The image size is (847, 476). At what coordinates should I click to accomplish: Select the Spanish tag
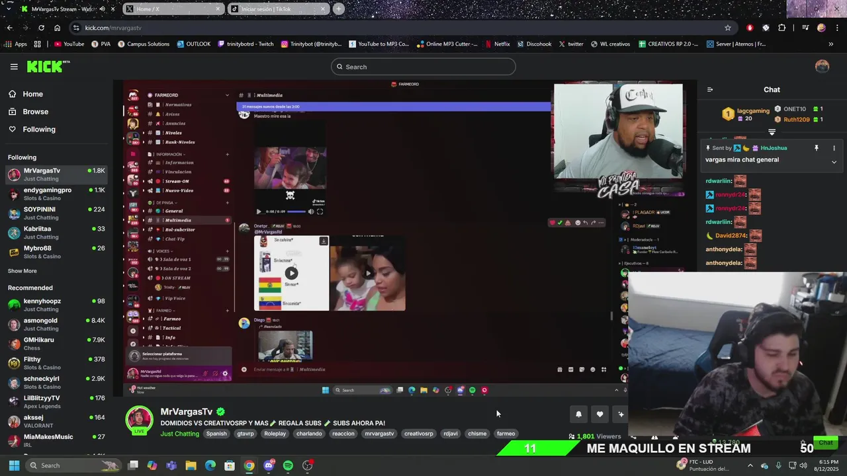[216, 434]
